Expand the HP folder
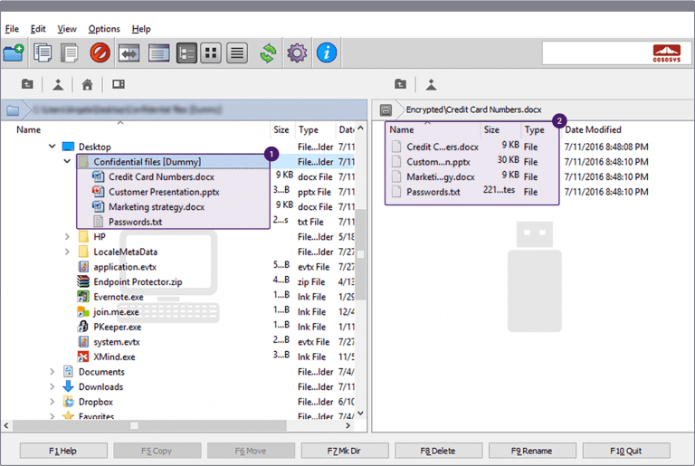This screenshot has width=695, height=466. [x=67, y=237]
